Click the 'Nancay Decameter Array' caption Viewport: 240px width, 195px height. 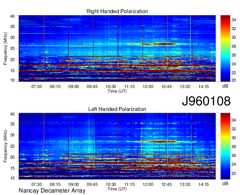(x=52, y=190)
